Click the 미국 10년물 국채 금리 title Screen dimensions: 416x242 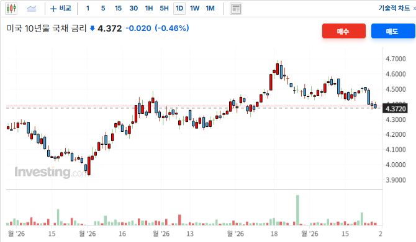pos(47,28)
